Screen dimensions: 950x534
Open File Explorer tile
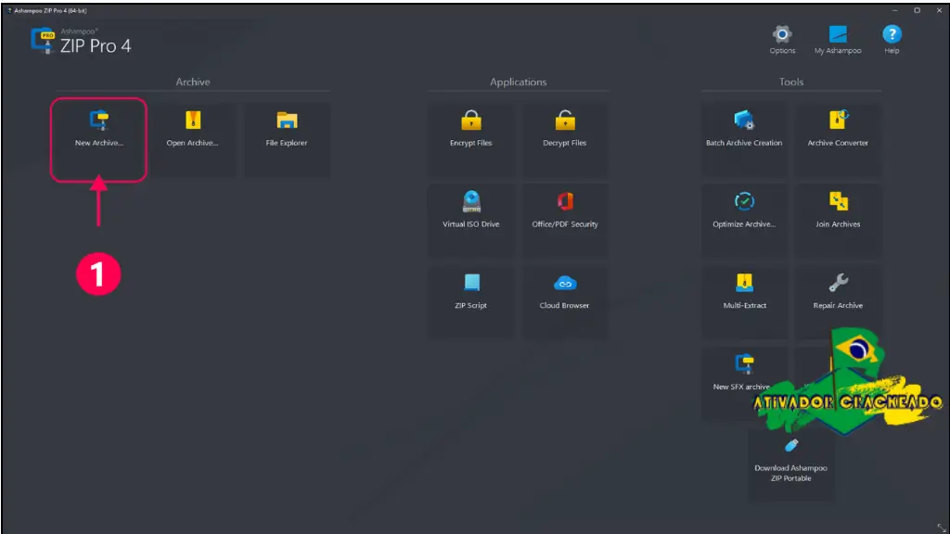tap(287, 140)
